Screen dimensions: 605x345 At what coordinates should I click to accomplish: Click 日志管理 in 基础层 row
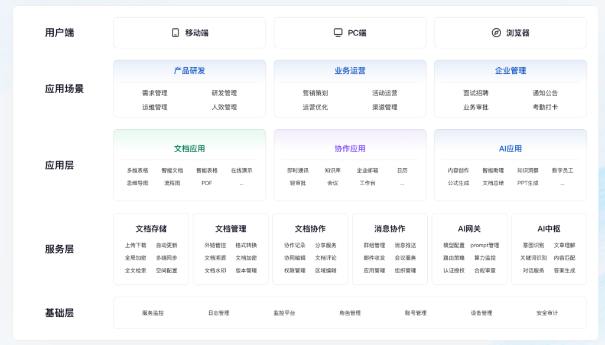point(219,313)
